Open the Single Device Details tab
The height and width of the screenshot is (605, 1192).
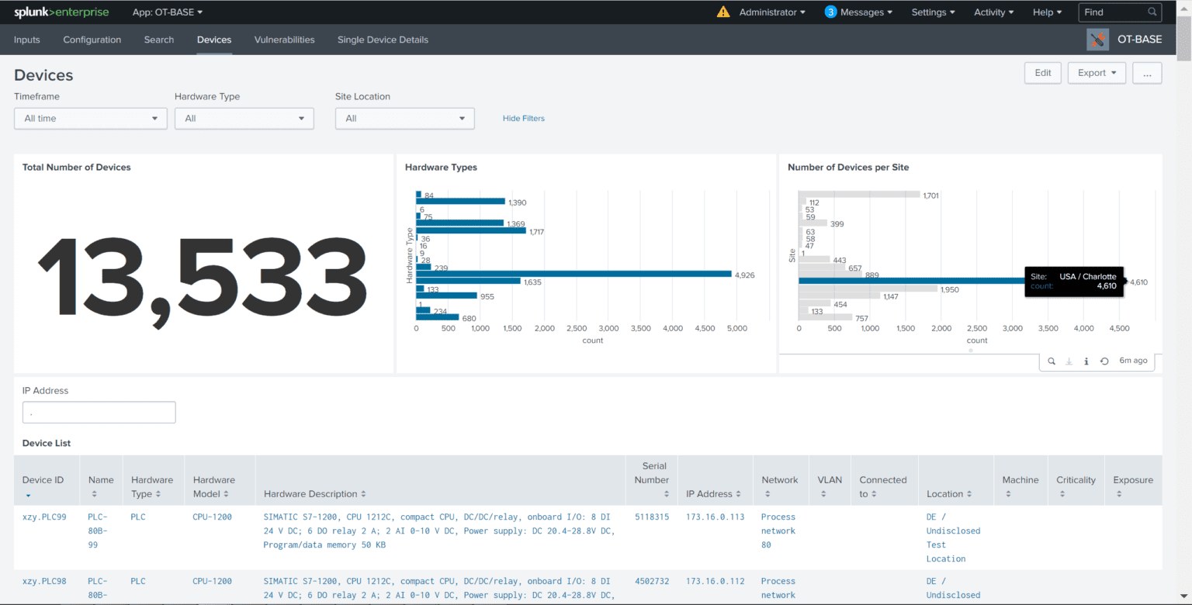(x=383, y=40)
